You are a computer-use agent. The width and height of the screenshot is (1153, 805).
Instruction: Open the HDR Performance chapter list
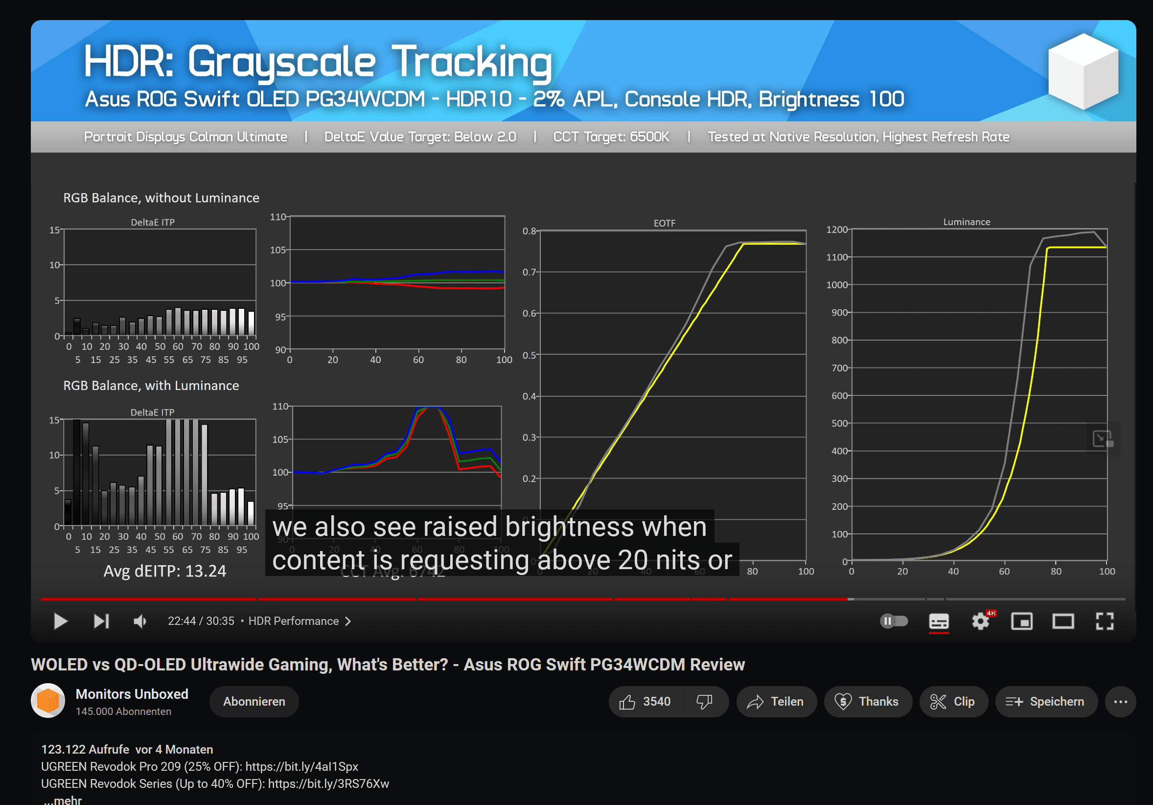coord(300,621)
